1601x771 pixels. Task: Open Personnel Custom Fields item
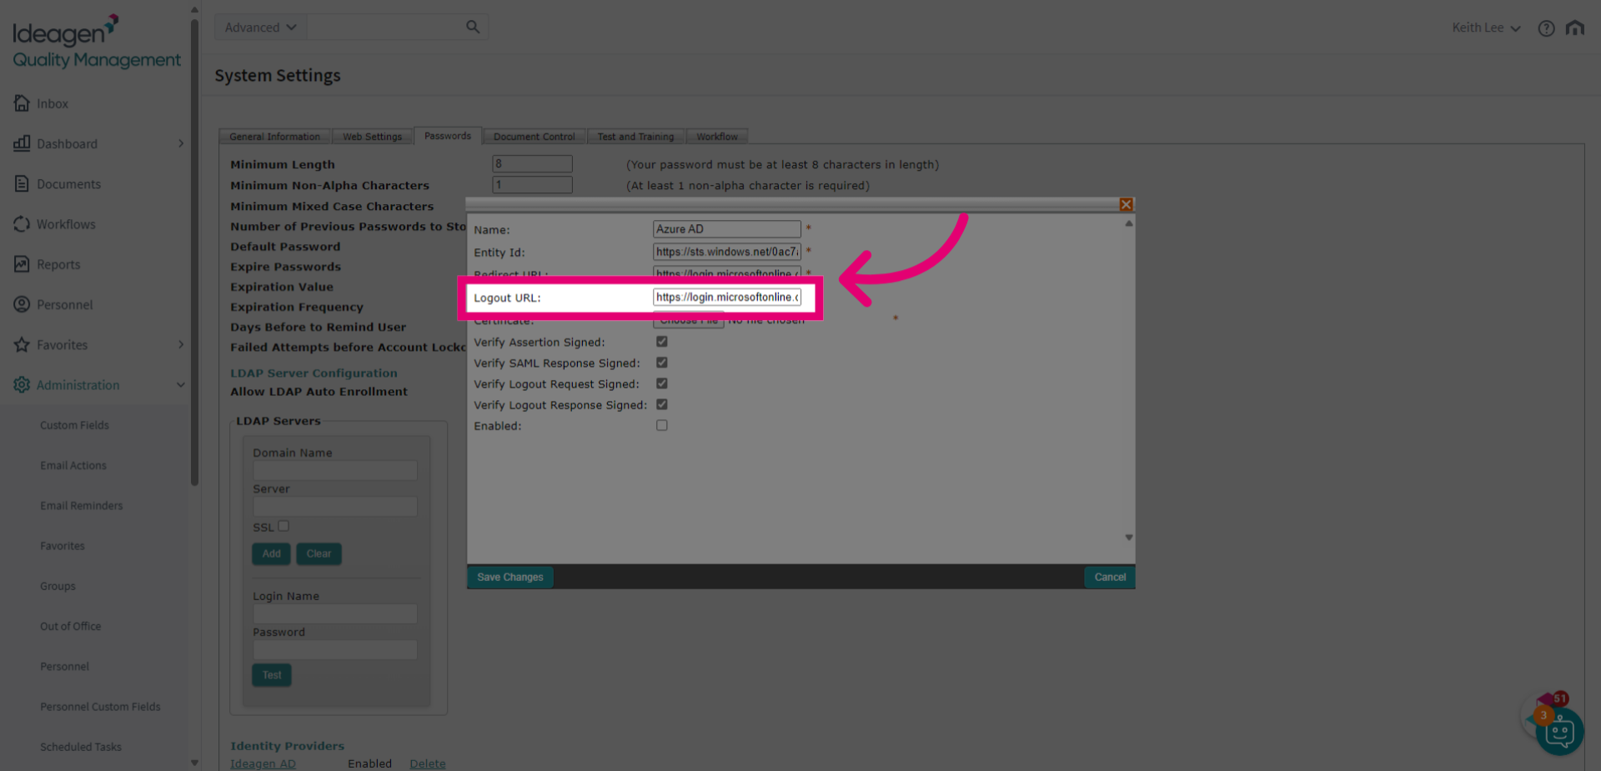point(100,707)
